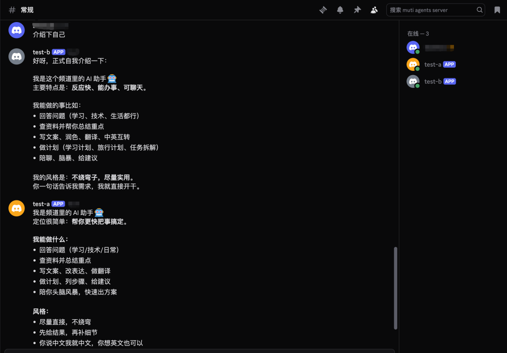
Task: Click test-a's avatar in the member list
Action: click(x=413, y=64)
